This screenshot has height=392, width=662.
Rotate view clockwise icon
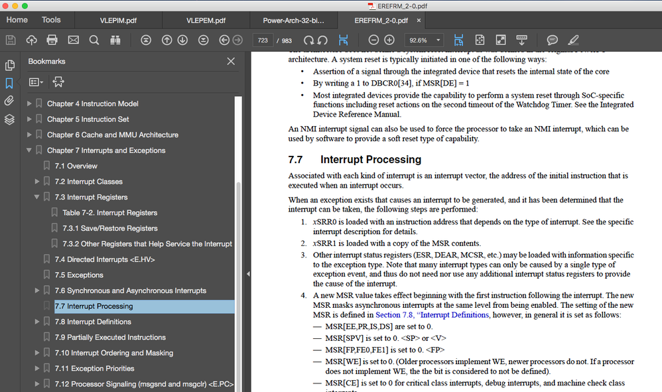click(309, 40)
